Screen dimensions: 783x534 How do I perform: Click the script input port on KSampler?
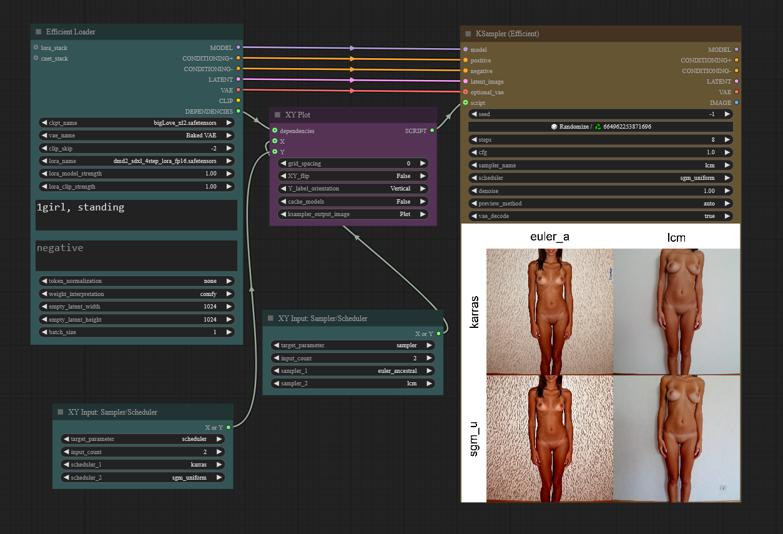pos(465,102)
